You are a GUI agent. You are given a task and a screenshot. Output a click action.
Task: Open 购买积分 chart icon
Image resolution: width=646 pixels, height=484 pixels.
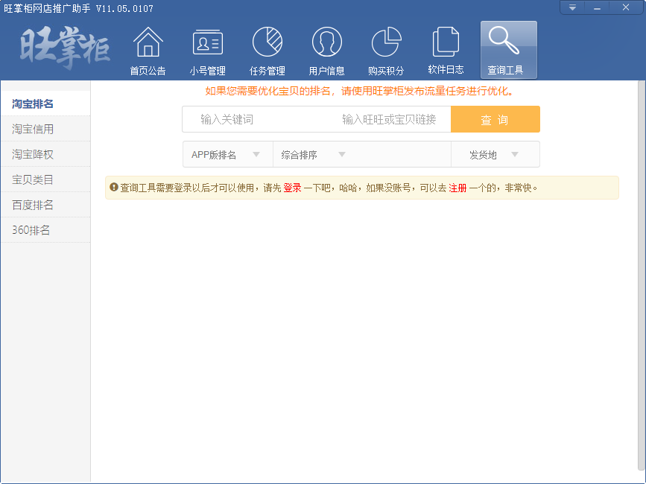[x=386, y=51]
